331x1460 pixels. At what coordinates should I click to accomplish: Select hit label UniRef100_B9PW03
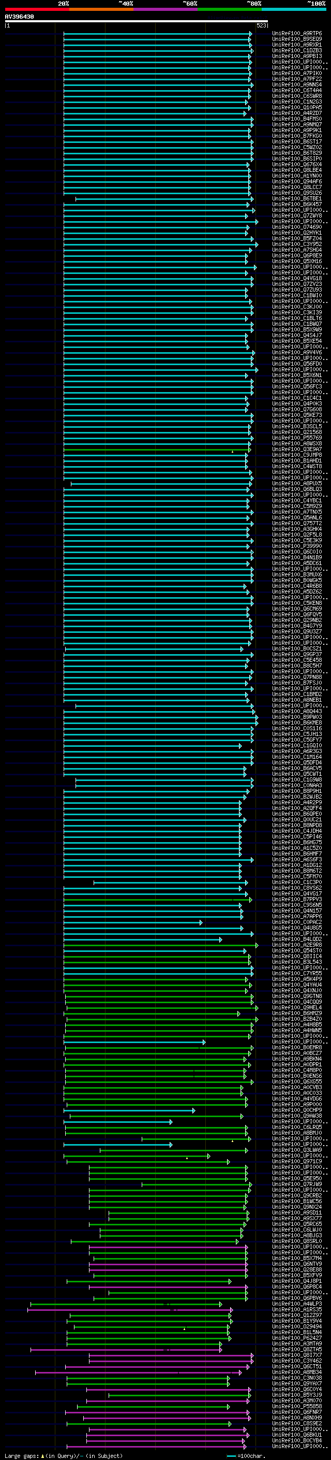(x=297, y=716)
